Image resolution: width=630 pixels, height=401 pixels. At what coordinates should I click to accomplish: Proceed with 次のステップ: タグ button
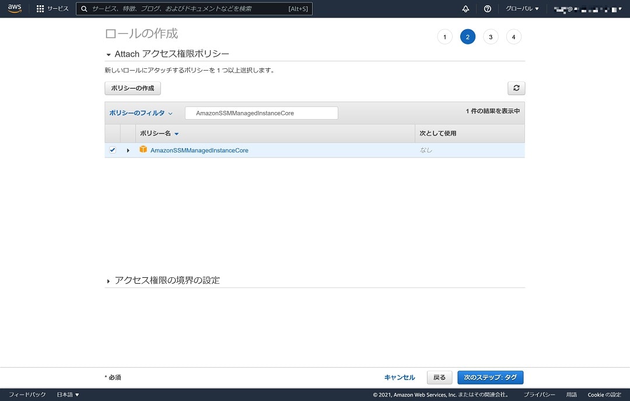click(490, 377)
